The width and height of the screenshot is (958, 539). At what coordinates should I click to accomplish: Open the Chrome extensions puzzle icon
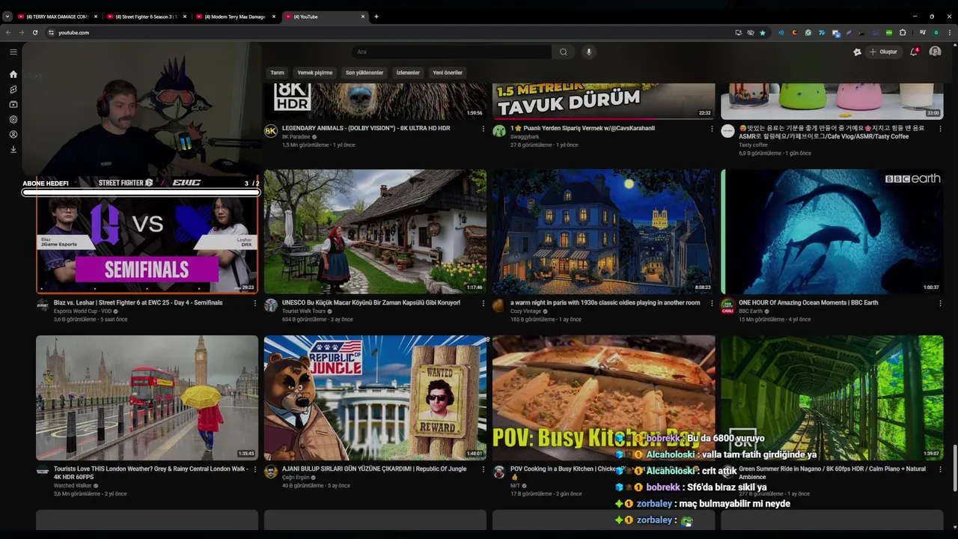coord(903,32)
